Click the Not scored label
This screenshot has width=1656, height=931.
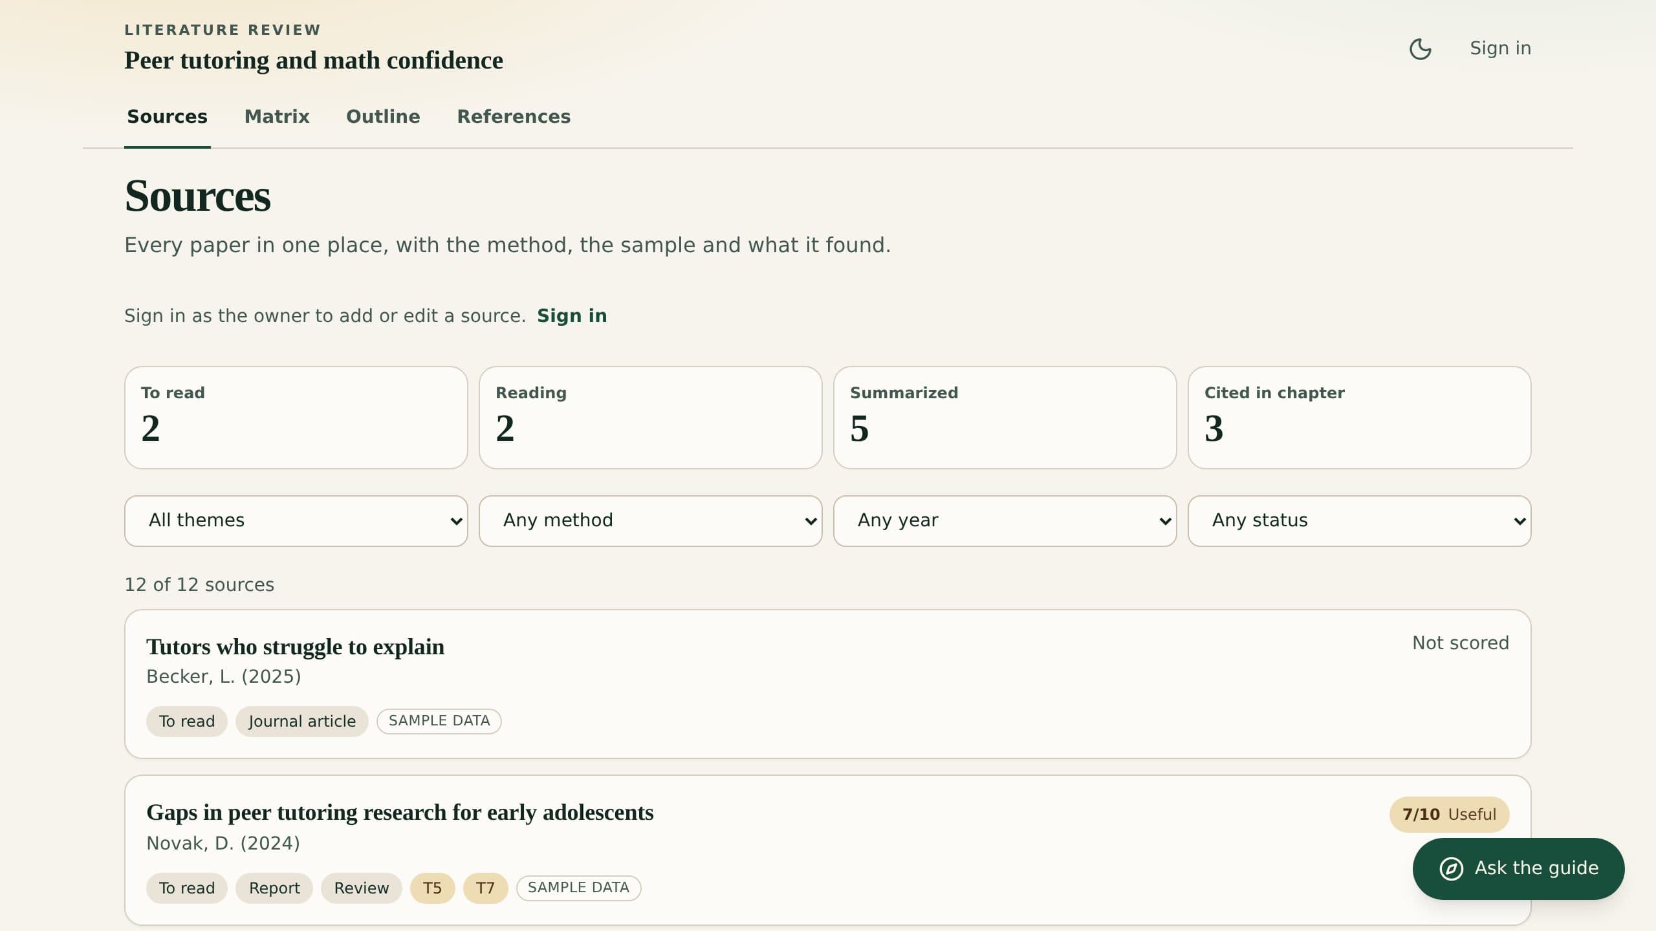pyautogui.click(x=1461, y=643)
